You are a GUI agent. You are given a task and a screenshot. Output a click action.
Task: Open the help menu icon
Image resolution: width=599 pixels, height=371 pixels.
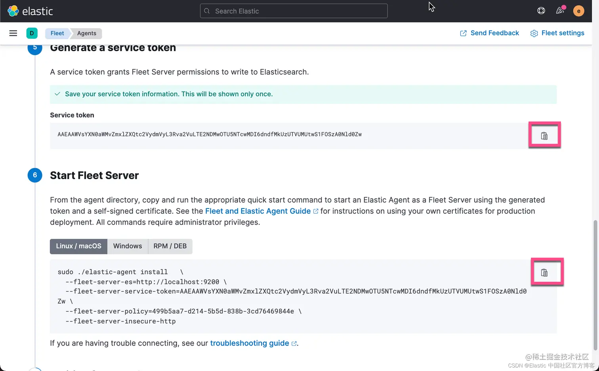pyautogui.click(x=541, y=11)
